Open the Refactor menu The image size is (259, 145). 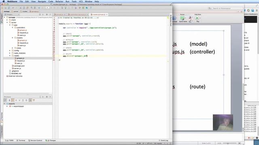[59, 1]
